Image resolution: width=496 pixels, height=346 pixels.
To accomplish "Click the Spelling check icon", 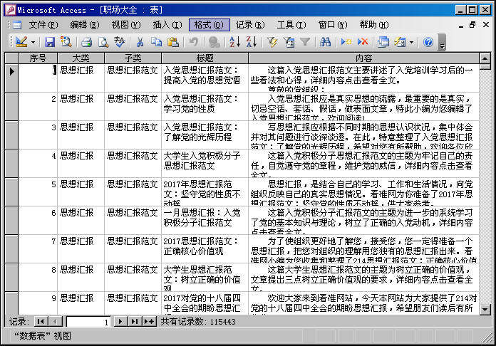I will 120,42.
